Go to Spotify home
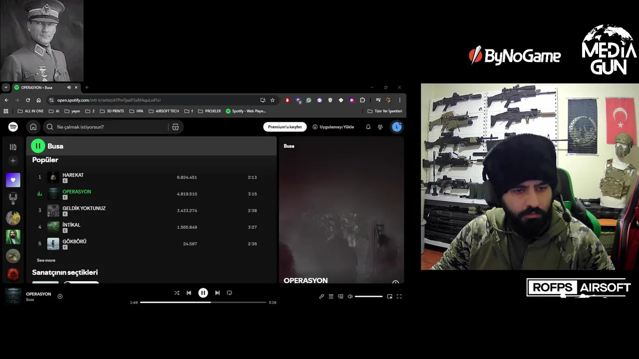Image resolution: width=639 pixels, height=359 pixels. click(x=33, y=127)
